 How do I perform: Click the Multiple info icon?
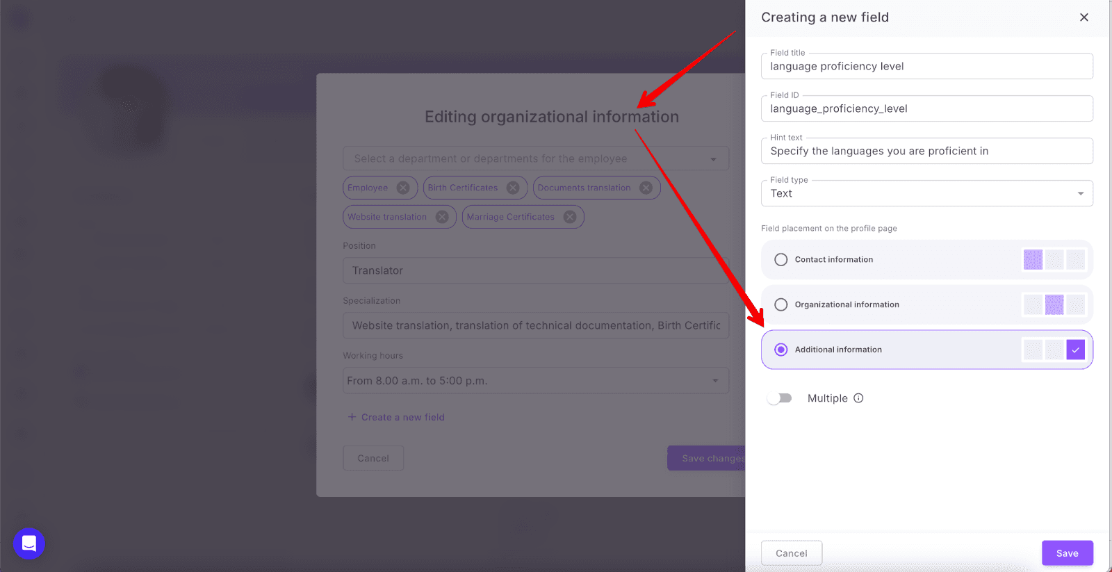pyautogui.click(x=858, y=398)
